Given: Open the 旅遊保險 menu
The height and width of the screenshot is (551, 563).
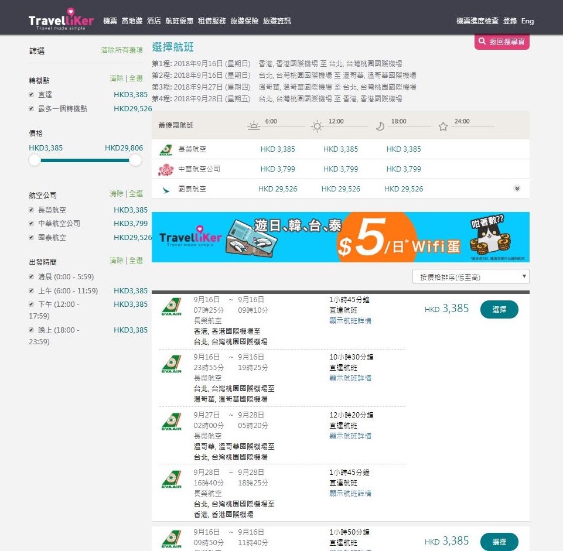Looking at the screenshot, I should click(x=244, y=21).
